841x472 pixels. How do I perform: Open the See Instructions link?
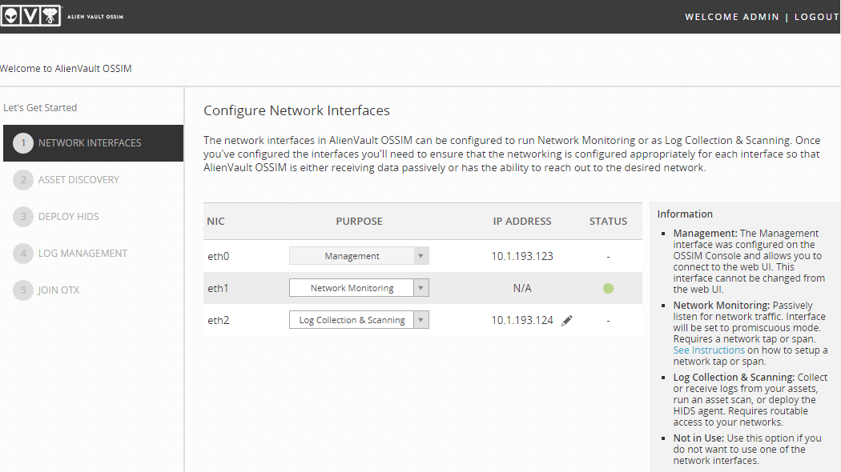[x=709, y=350]
